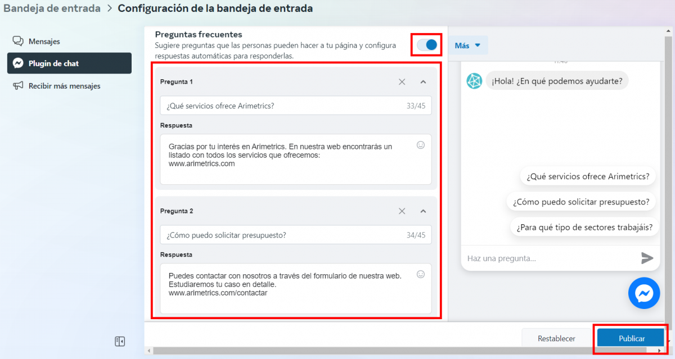Select suggested question tipo de sectores

(x=584, y=227)
